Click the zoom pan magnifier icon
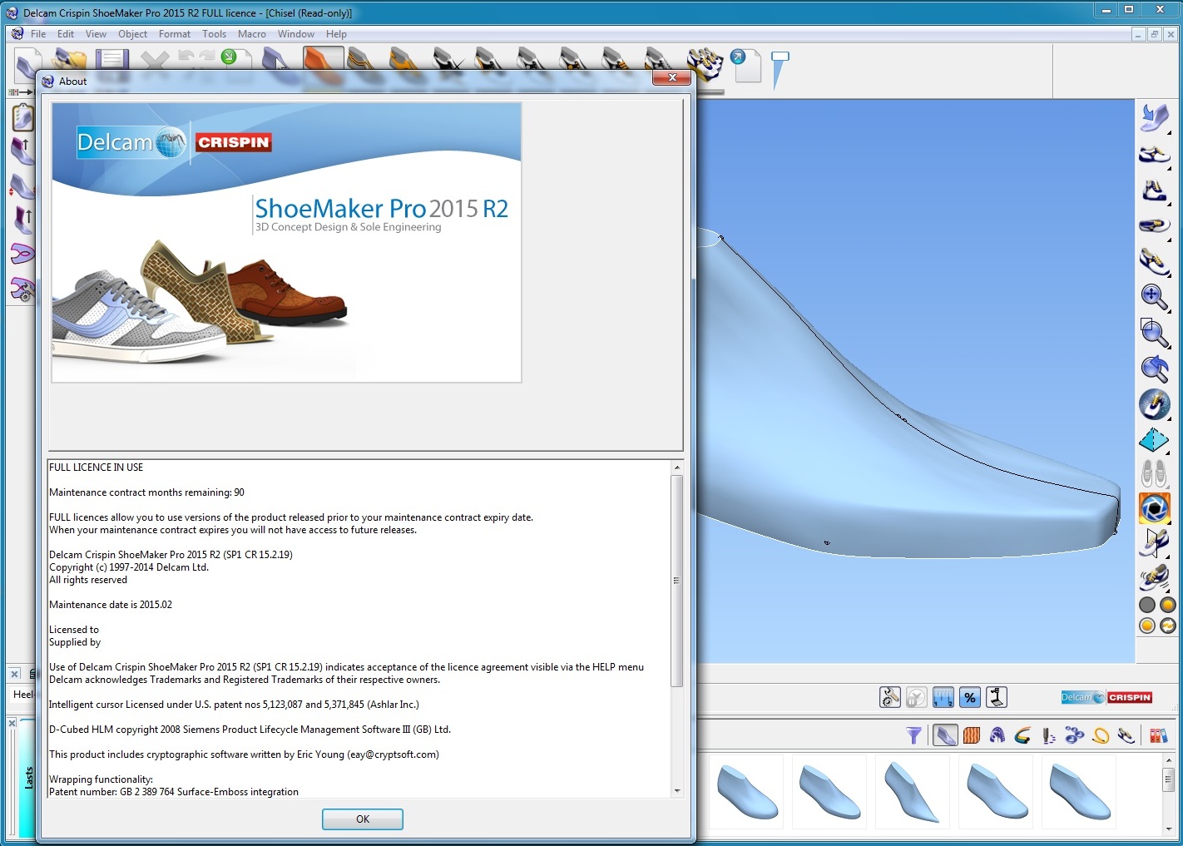Viewport: 1183px width, 846px height. coord(1155,297)
